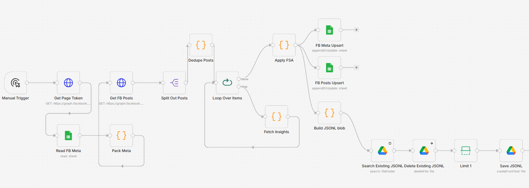Open the Delete Existing JSONL Drive node
This screenshot has width=529, height=188.
tap(424, 151)
